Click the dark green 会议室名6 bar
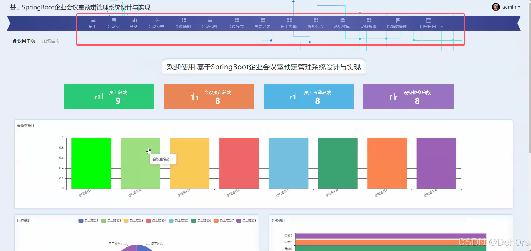 coord(338,163)
